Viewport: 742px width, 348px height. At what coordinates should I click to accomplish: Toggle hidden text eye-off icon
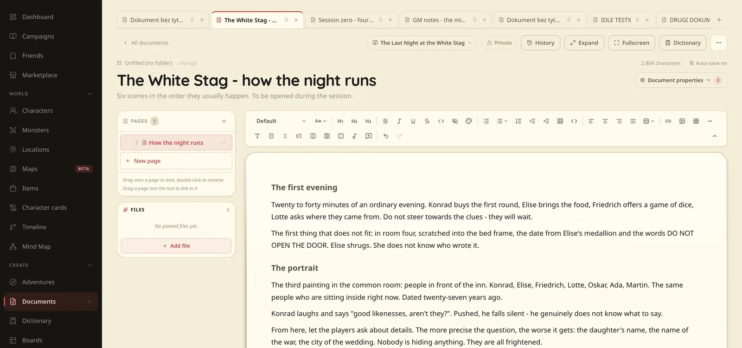[455, 121]
